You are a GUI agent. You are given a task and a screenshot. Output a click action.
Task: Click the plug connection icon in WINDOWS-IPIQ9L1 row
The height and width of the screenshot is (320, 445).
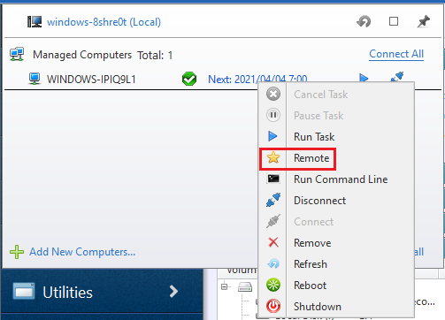(397, 77)
